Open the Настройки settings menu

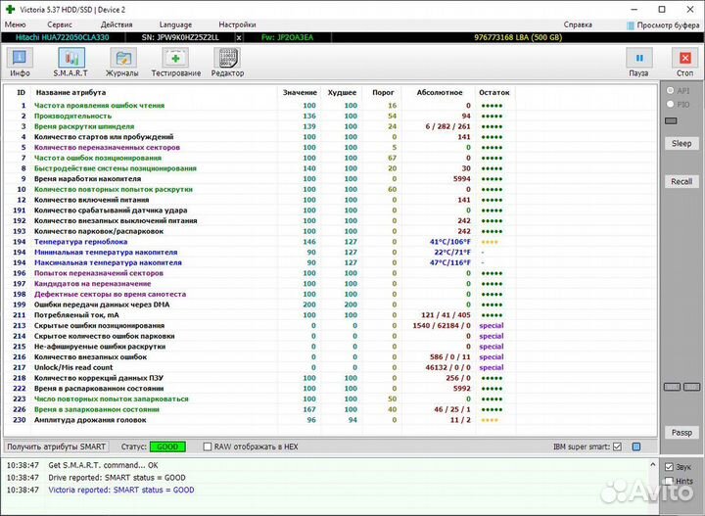pos(237,24)
